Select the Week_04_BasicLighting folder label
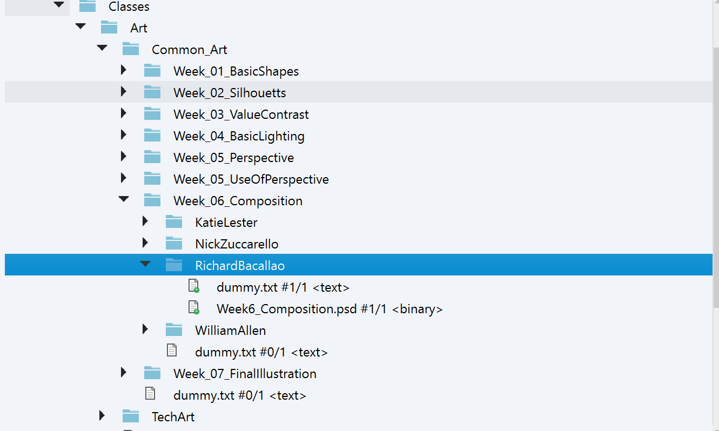Viewport: 719px width, 431px height. point(239,136)
